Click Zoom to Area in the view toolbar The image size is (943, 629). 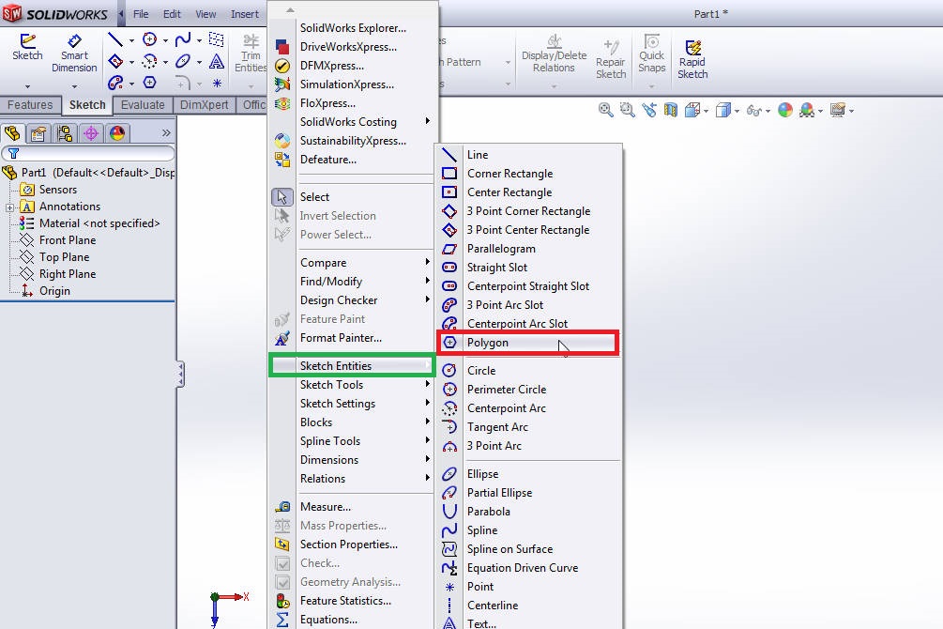628,110
